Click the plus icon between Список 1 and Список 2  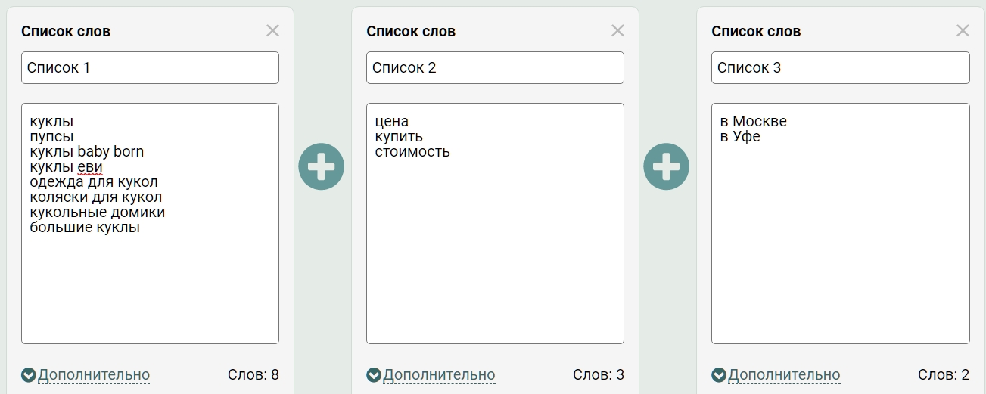pos(321,166)
